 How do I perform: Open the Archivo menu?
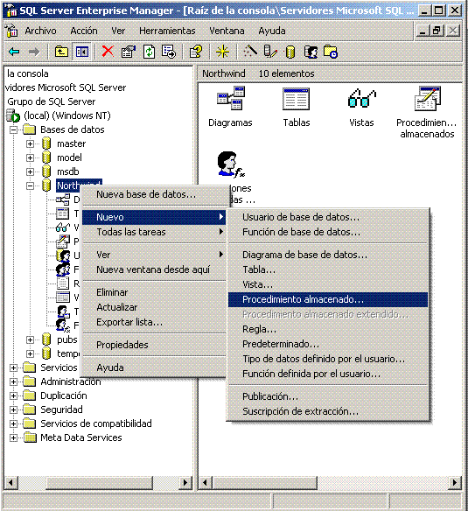point(40,31)
